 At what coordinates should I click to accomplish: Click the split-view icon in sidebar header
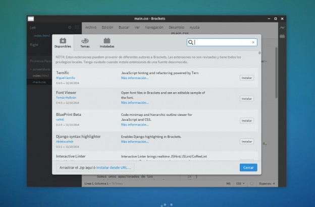(77, 27)
